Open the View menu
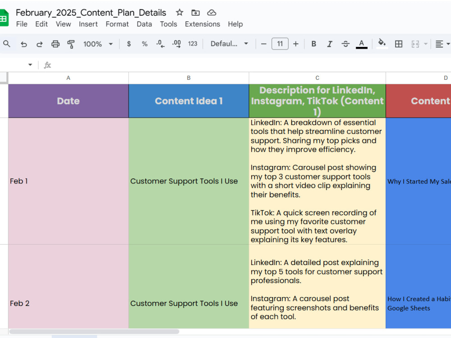The width and height of the screenshot is (451, 338). 63,24
